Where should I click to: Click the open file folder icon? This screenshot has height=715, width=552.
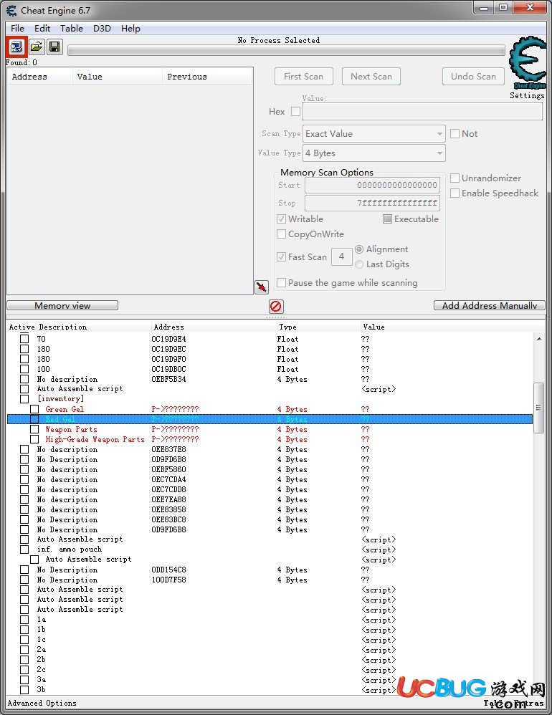37,47
